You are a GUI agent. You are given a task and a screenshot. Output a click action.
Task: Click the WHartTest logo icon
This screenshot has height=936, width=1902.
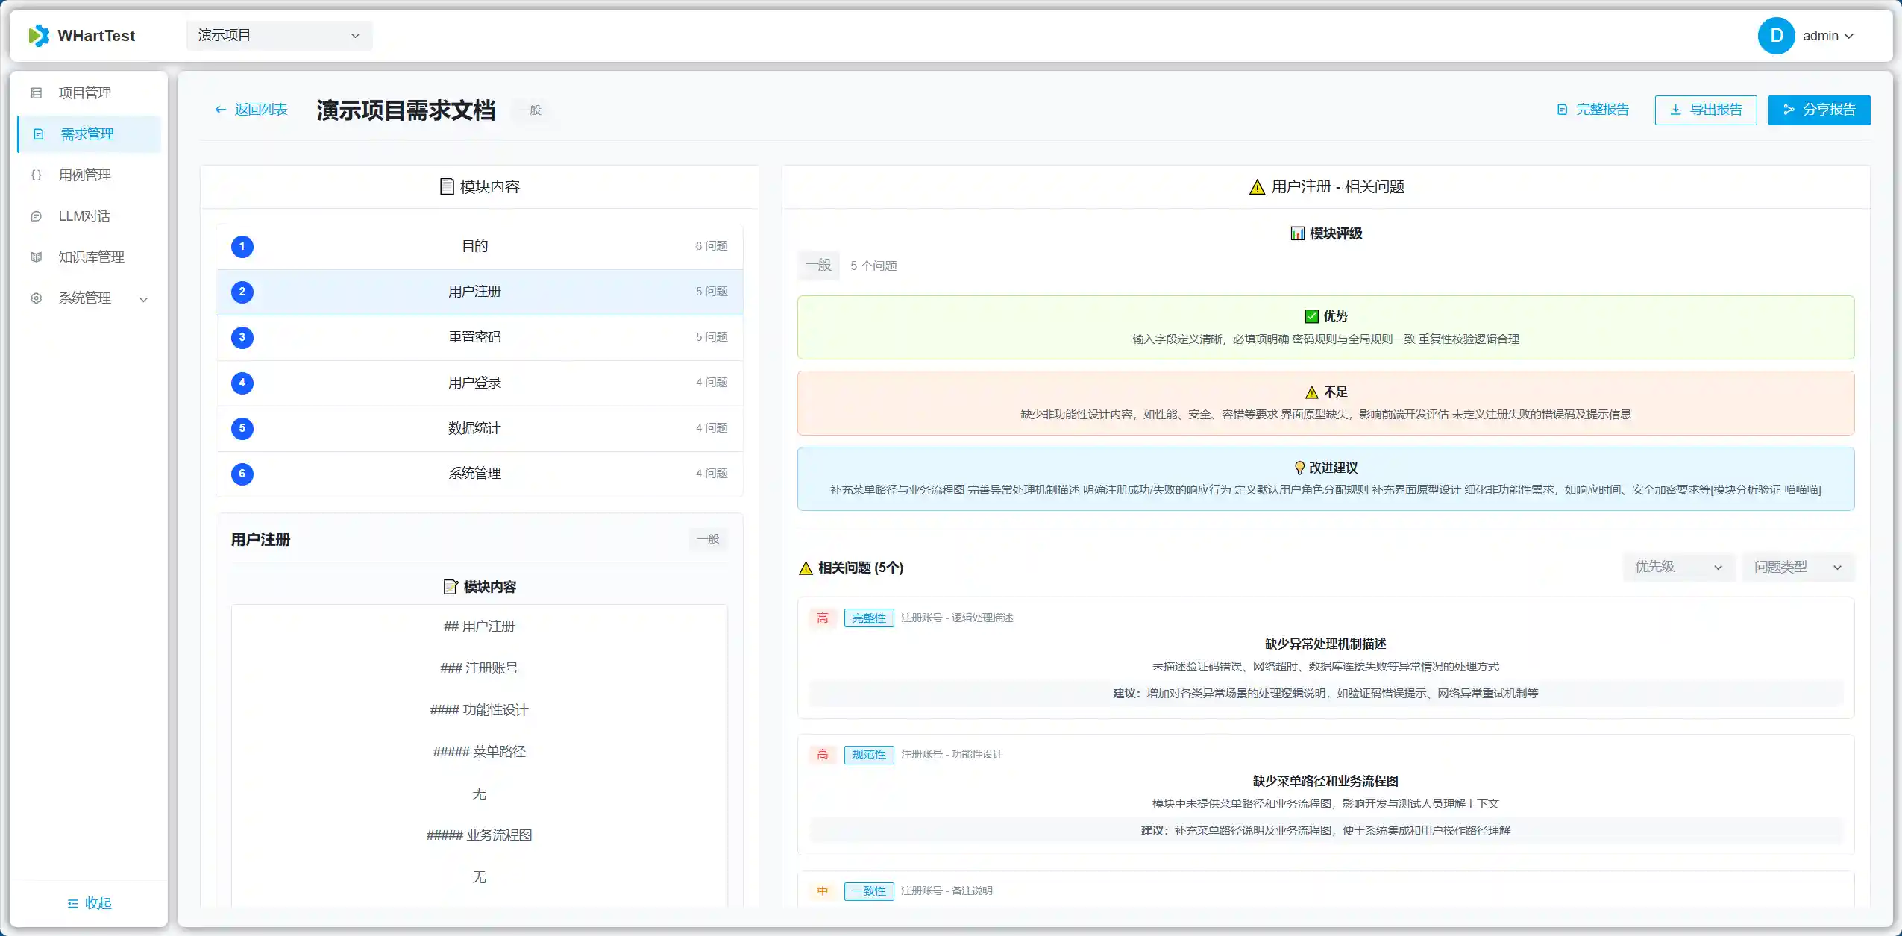point(39,36)
